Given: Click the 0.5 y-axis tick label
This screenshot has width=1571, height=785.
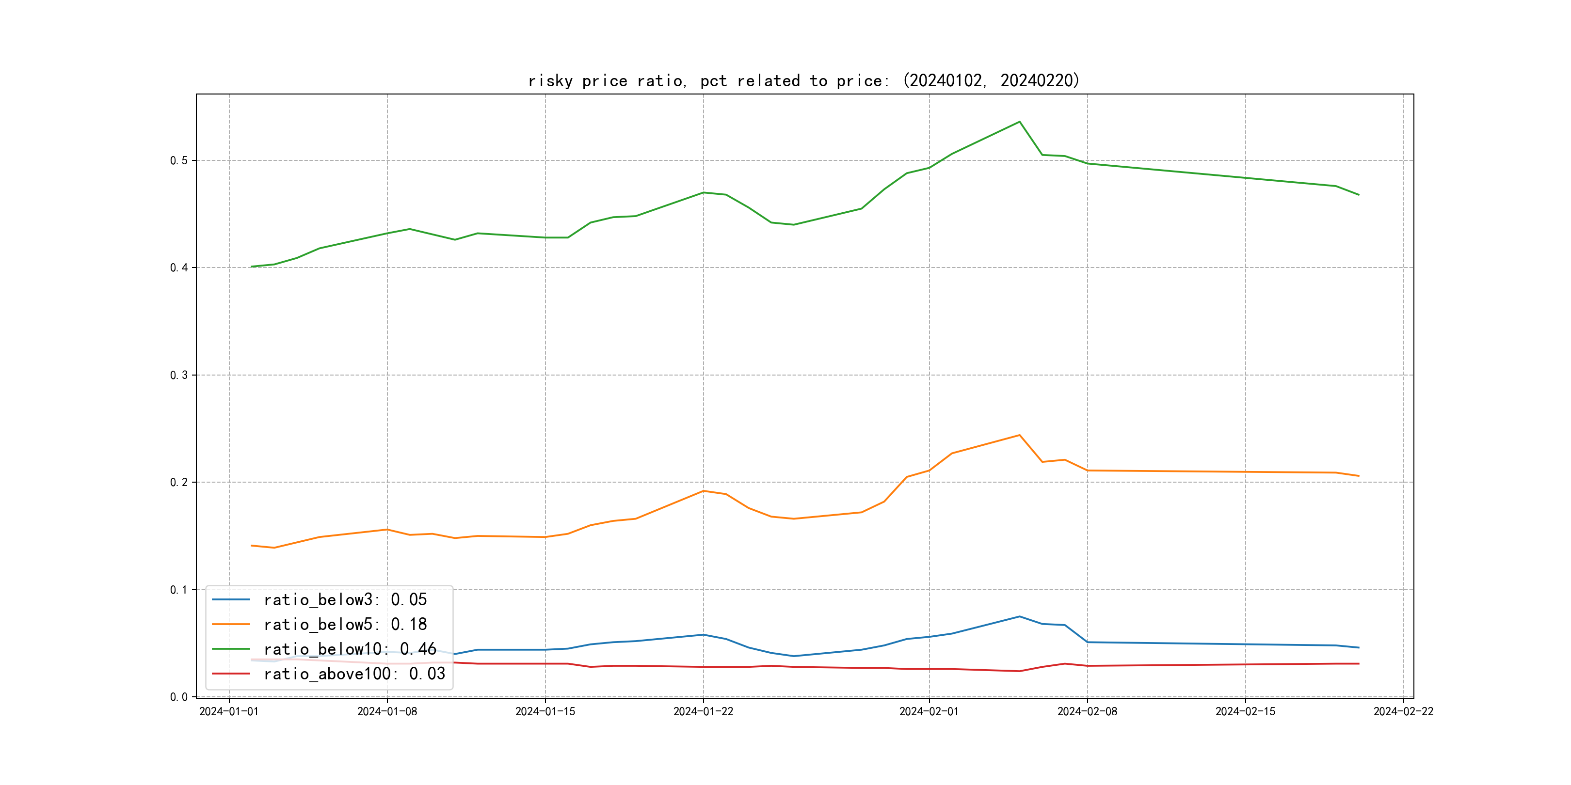Looking at the screenshot, I should pos(179,160).
